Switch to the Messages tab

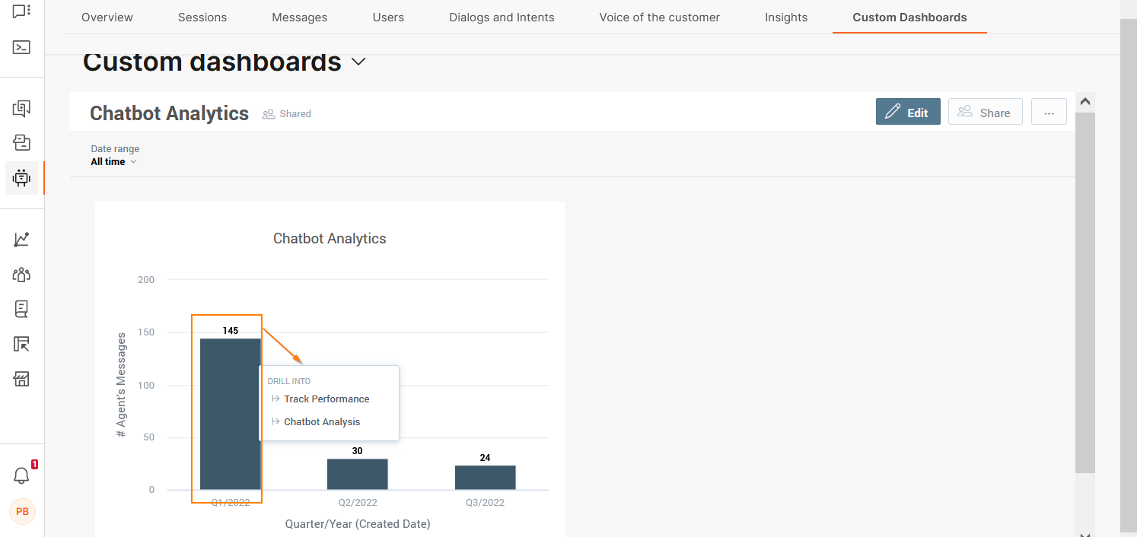[300, 17]
